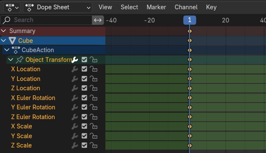Uncheck the X Scale checkbox

tap(84, 126)
